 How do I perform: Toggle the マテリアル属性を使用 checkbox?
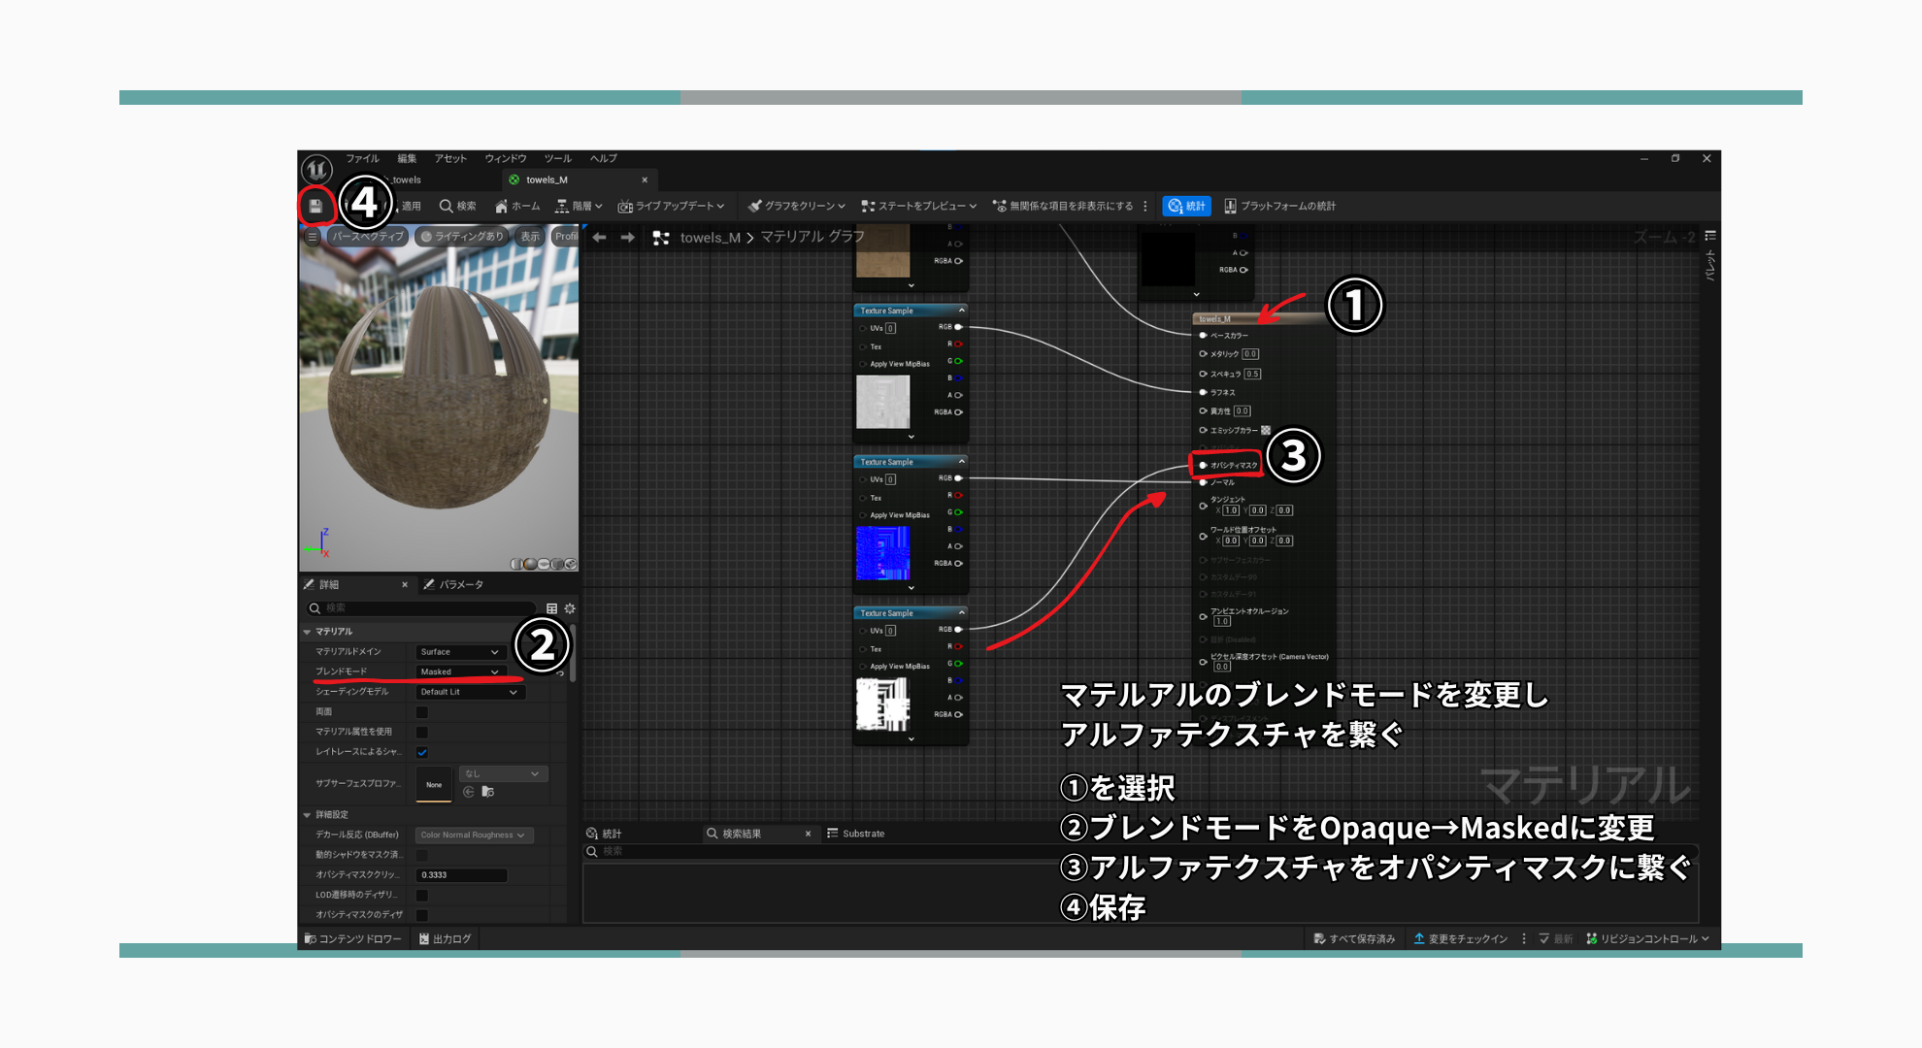420,731
